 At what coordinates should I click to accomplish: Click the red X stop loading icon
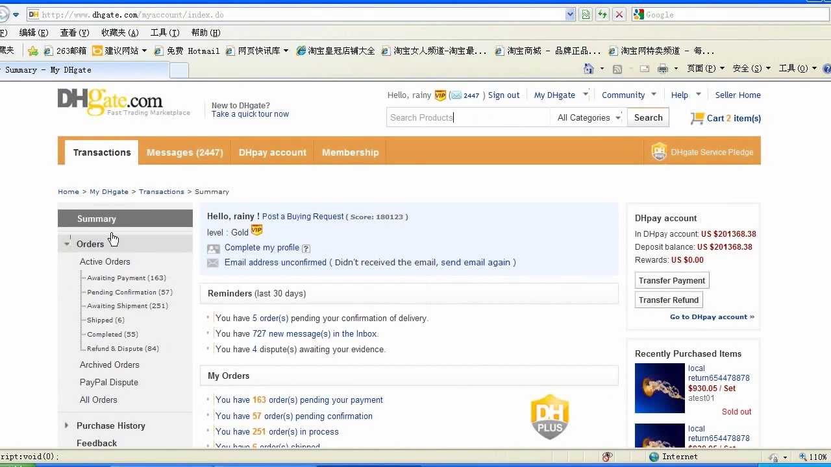[619, 14]
